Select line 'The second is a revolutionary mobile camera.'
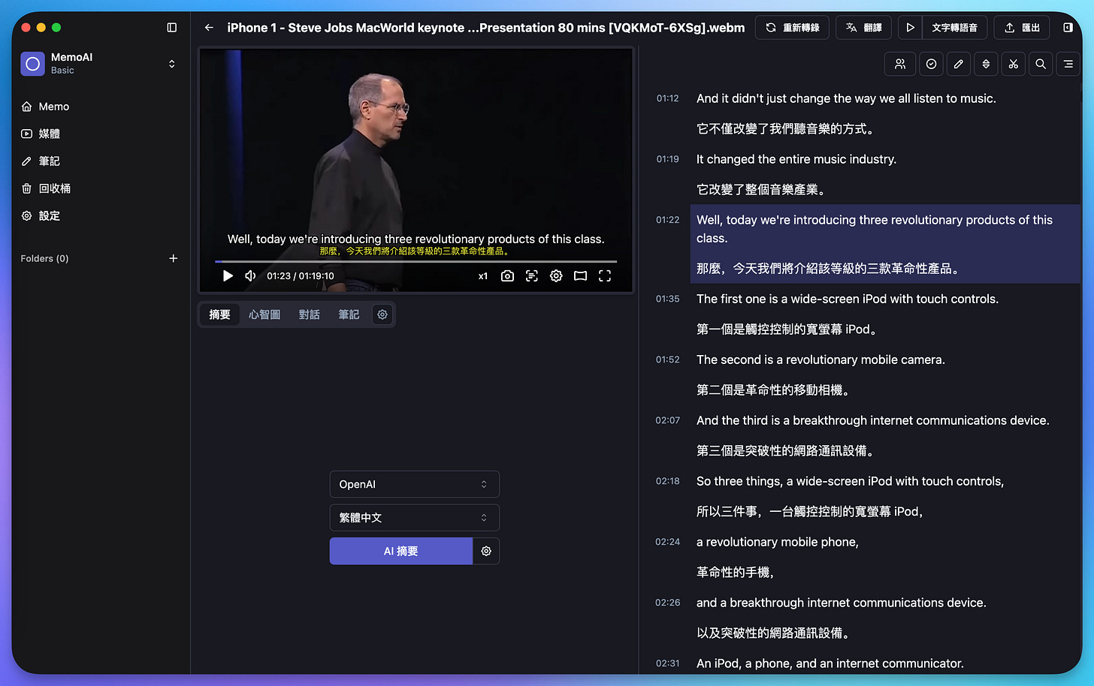Image resolution: width=1094 pixels, height=686 pixels. (x=820, y=360)
